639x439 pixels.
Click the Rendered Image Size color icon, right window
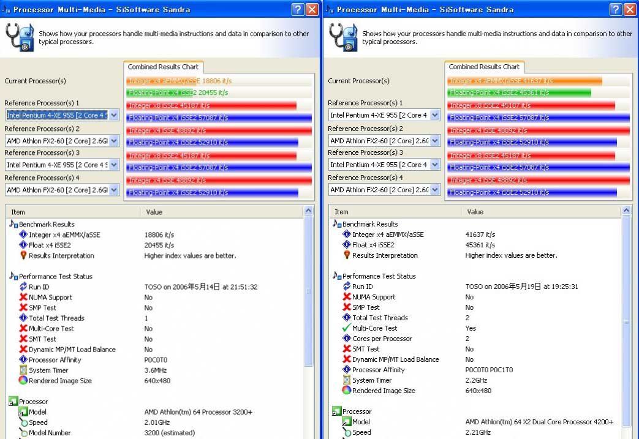[x=346, y=391]
